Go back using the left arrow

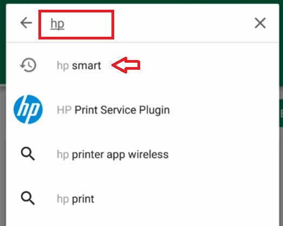tap(26, 23)
